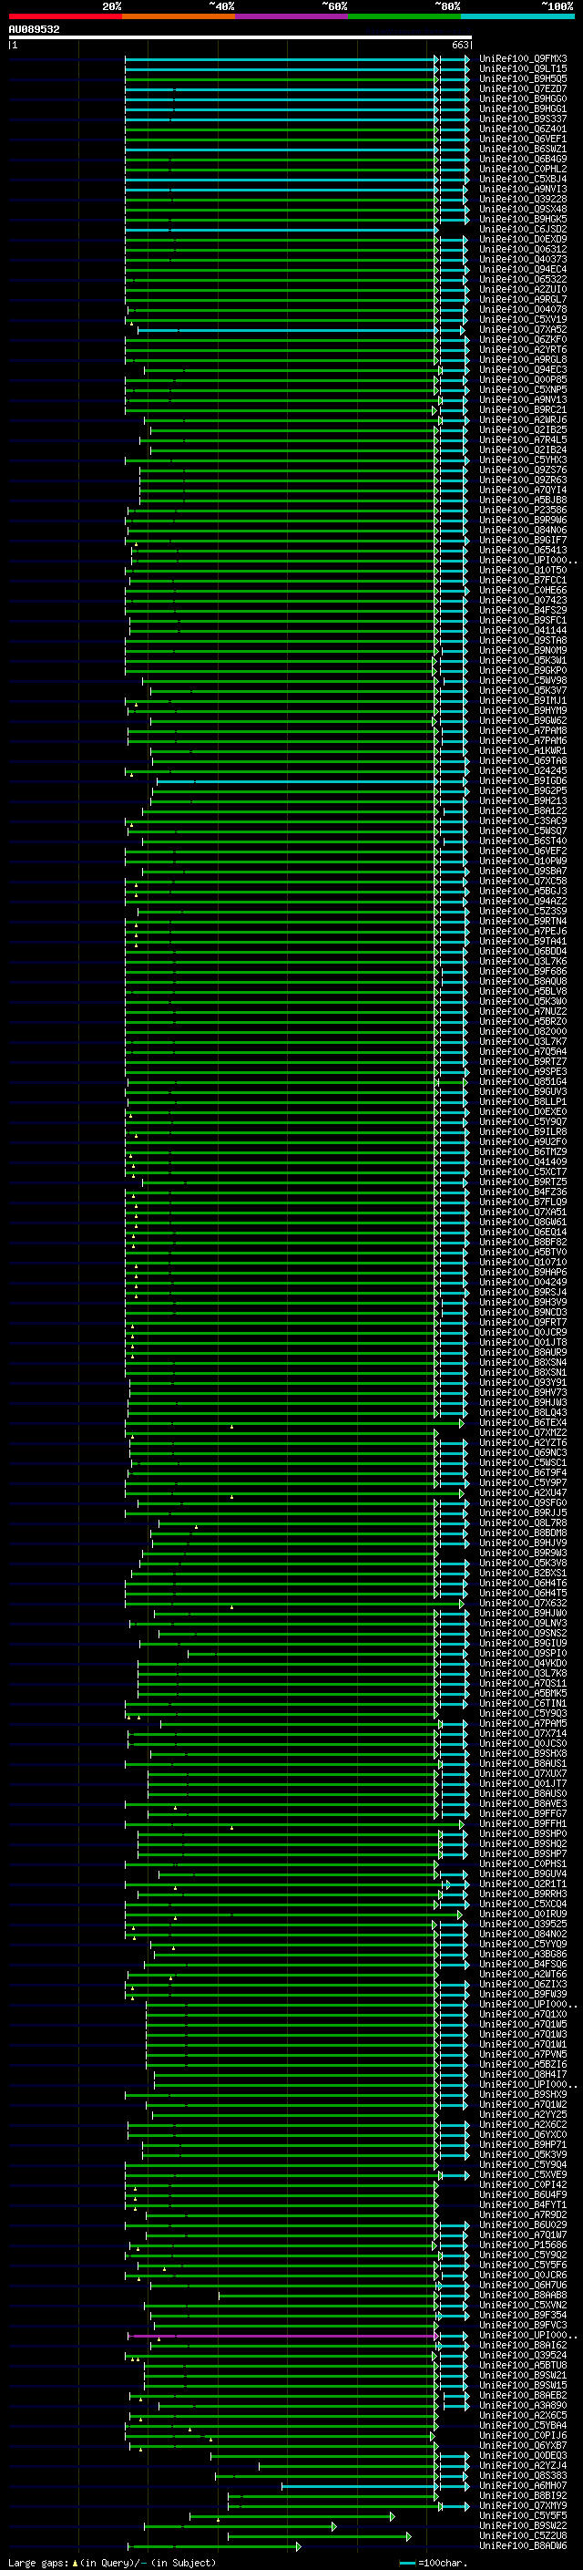
Task: Open hit UniRef100_B6SWZ1
Action: [522, 149]
